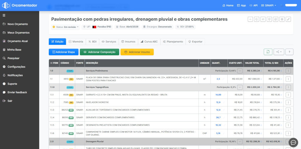Click the refresh prices sync icon

pos(263,19)
